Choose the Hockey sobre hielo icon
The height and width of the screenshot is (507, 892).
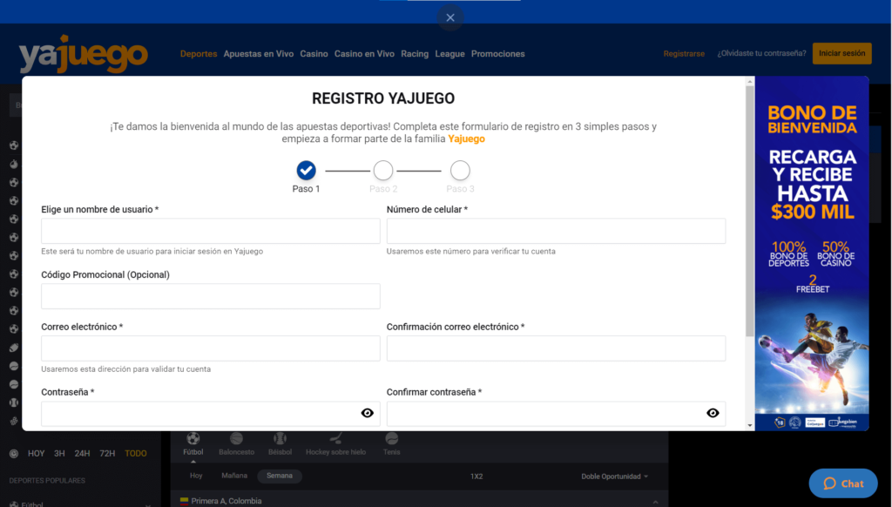tap(335, 439)
